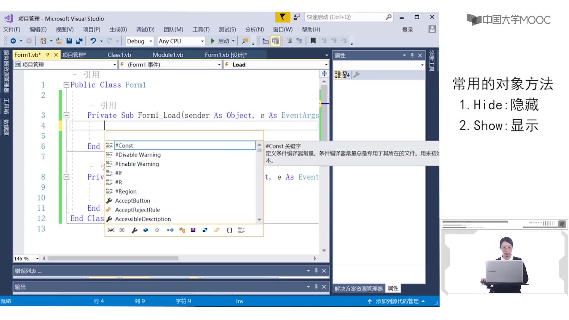This screenshot has width=569, height=320.
Task: Toggle structures filter in IntelliSense bar
Action: click(x=205, y=230)
